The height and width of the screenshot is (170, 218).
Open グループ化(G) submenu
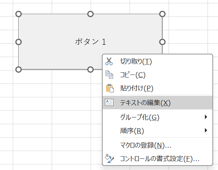click(158, 117)
